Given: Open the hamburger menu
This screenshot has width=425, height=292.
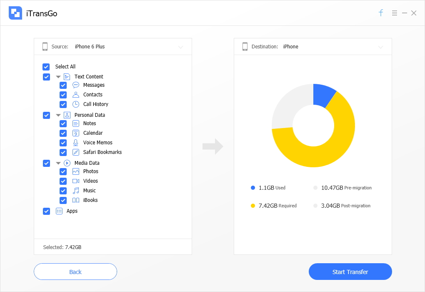Looking at the screenshot, I should (394, 13).
